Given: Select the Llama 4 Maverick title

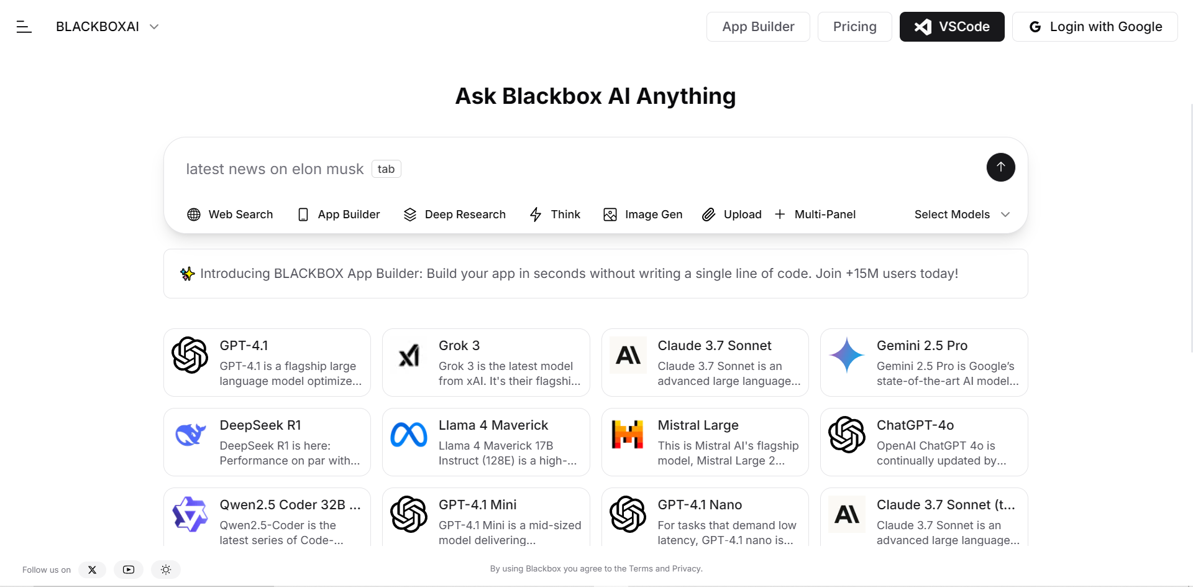Looking at the screenshot, I should click(493, 425).
